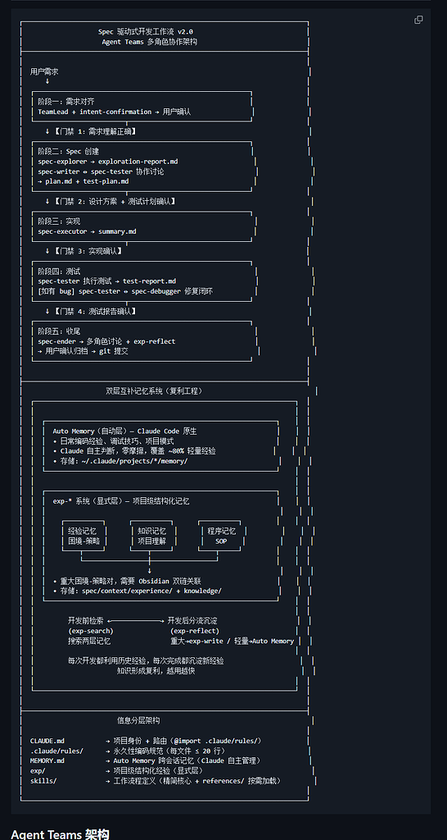Click "重大困境-策略对，需要 Obsidian 双链关联" bullet
The width and height of the screenshot is (447, 840).
click(127, 582)
